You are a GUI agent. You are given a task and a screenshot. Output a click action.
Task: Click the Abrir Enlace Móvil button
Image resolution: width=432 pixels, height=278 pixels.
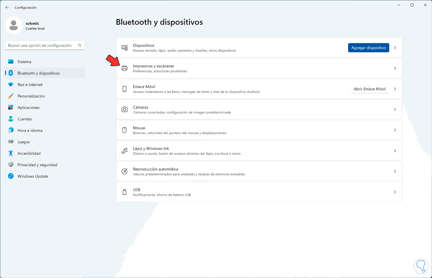coord(369,89)
